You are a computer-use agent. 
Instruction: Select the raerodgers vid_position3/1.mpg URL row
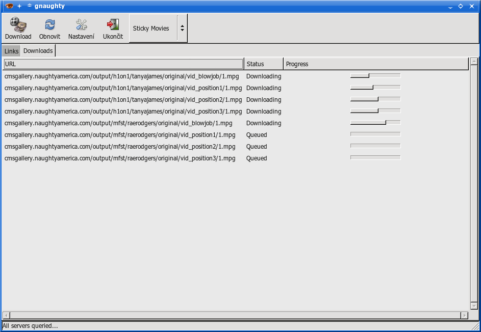point(120,158)
